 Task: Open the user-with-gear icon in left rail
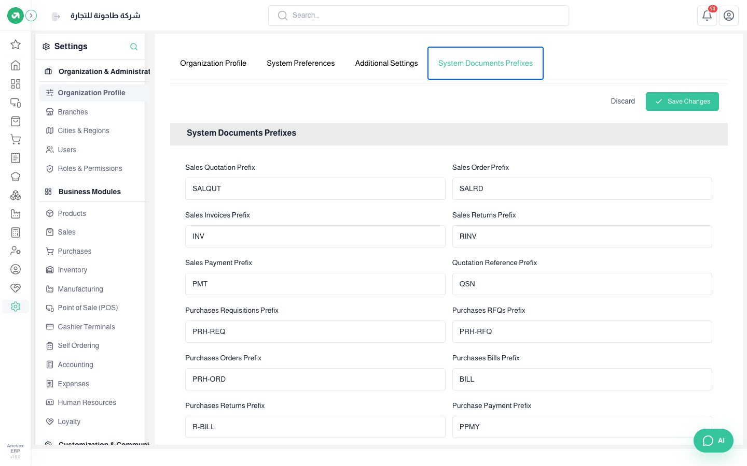16,251
